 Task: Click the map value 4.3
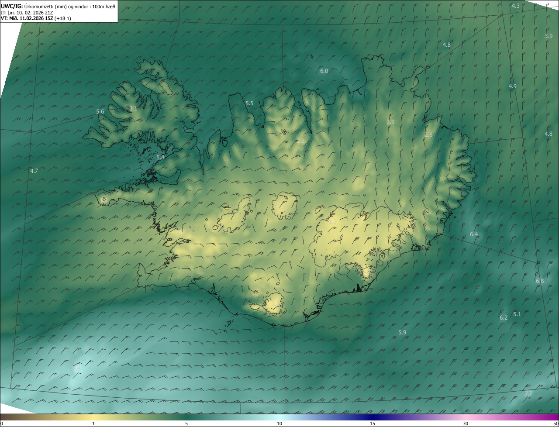(516, 6)
